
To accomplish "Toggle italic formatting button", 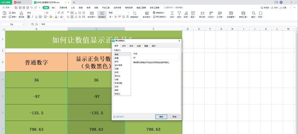I will click(33, 17).
